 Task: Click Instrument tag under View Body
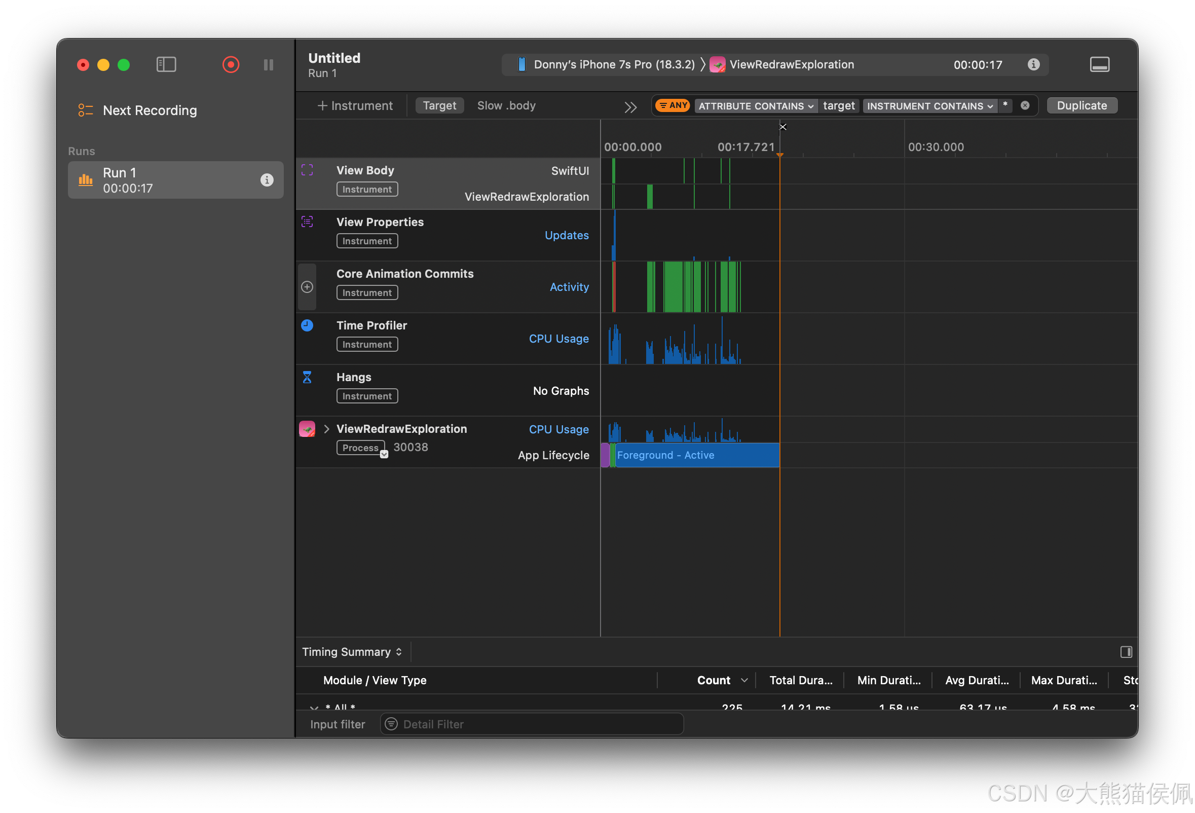pyautogui.click(x=366, y=189)
